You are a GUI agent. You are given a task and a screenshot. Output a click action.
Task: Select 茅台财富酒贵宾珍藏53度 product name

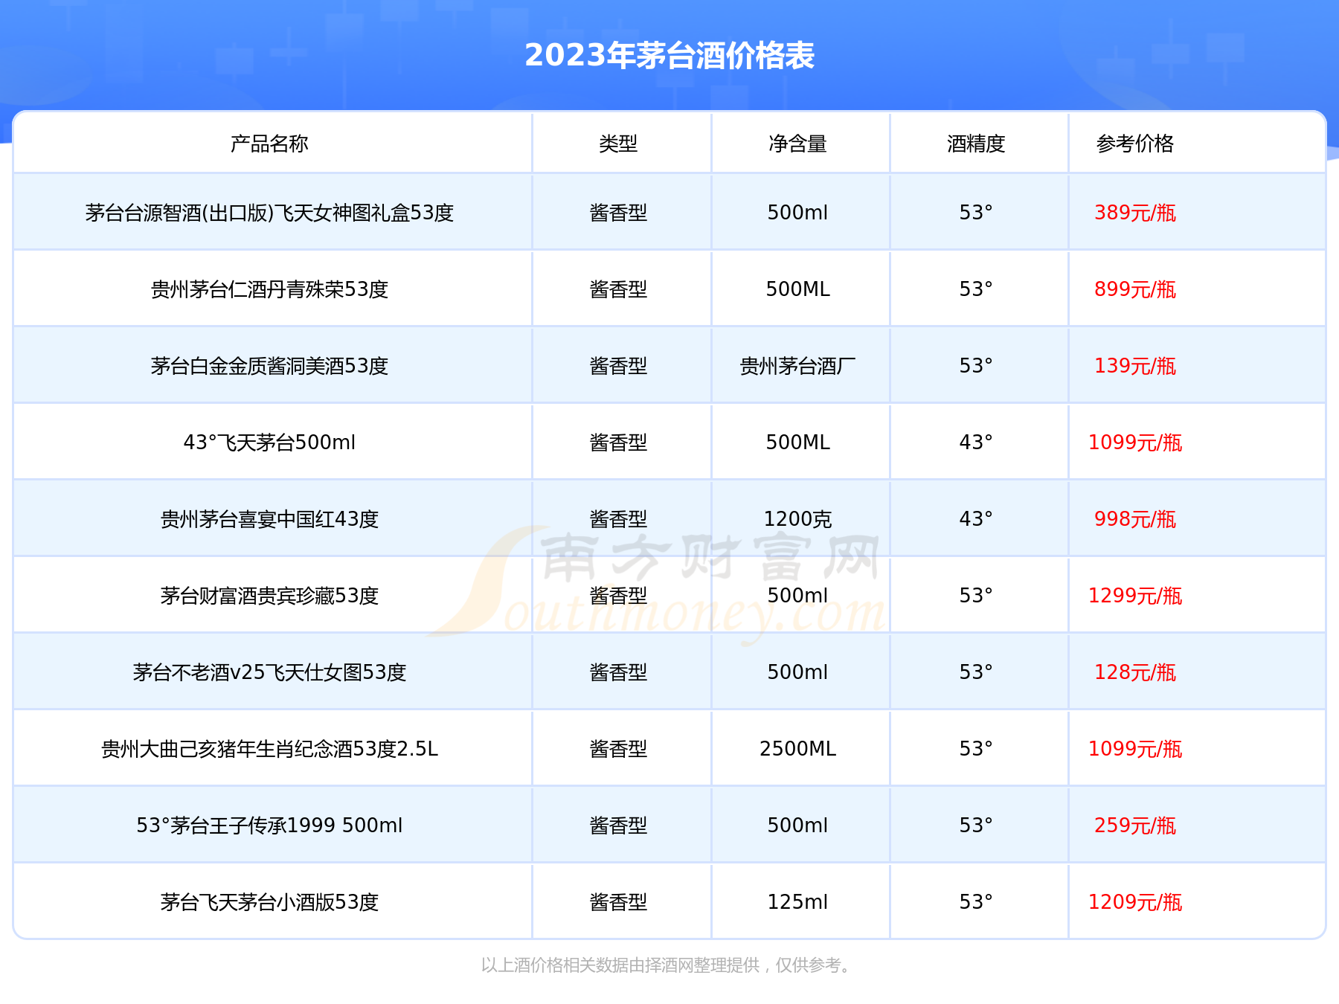[x=269, y=596]
